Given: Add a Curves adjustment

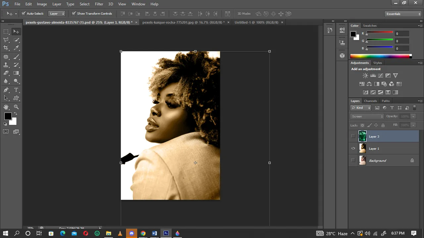Looking at the screenshot, I should point(381,76).
